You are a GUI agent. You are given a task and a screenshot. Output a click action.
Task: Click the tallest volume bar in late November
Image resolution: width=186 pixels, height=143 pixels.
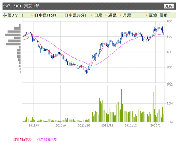click(121, 105)
